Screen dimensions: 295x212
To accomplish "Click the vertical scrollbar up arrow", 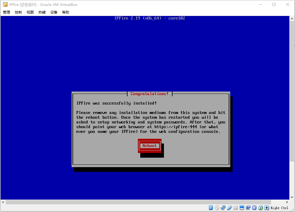I will click(292, 19).
